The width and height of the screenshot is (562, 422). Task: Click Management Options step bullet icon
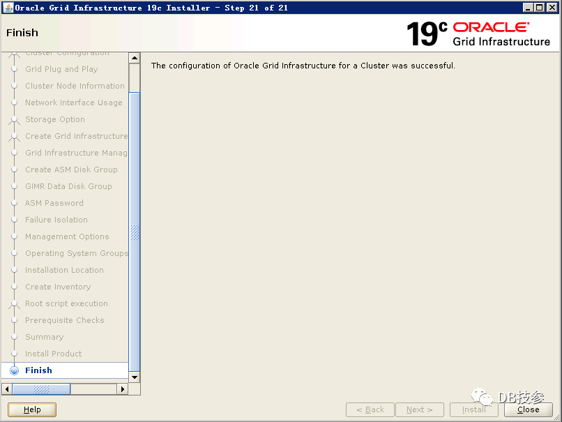click(15, 236)
